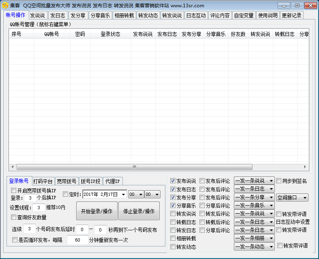Open the 发说说 tab
This screenshot has width=319, height=259.
coord(37,15)
